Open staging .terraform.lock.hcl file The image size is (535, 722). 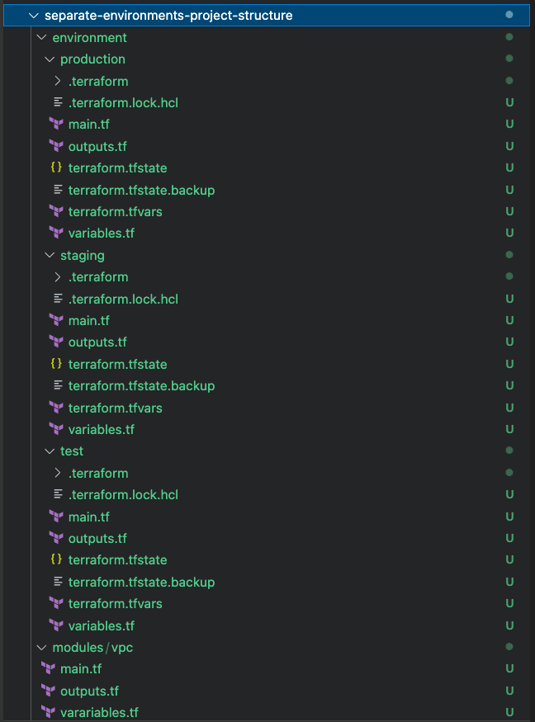(x=124, y=299)
